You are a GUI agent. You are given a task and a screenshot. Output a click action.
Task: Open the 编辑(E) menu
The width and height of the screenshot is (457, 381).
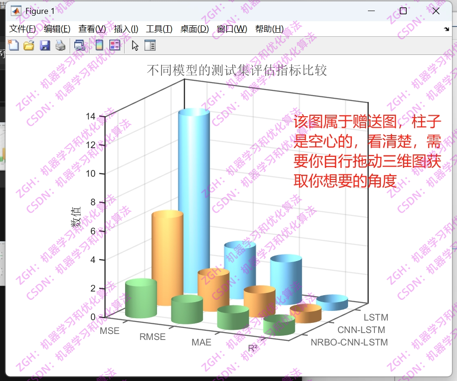point(57,29)
